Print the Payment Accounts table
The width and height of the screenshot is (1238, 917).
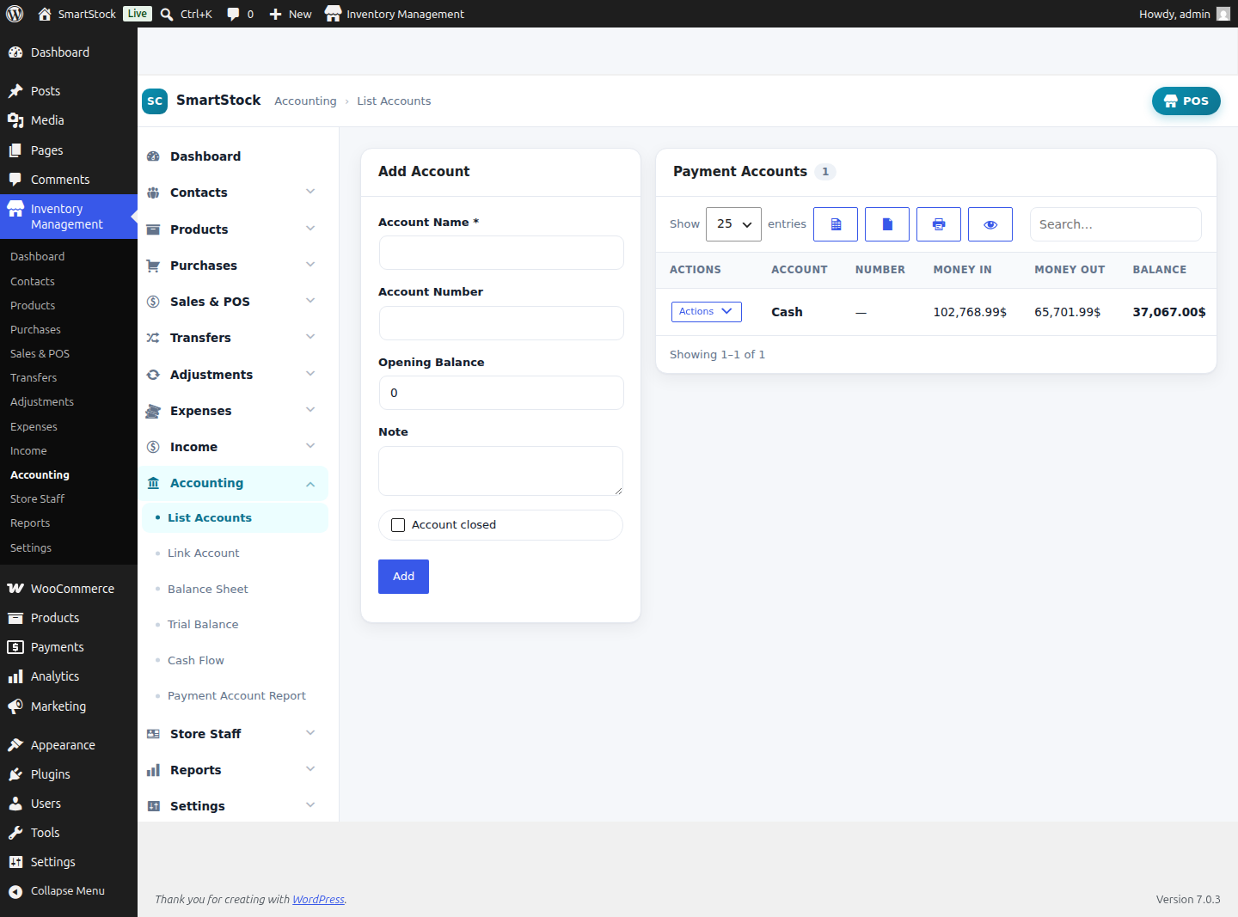pos(939,224)
